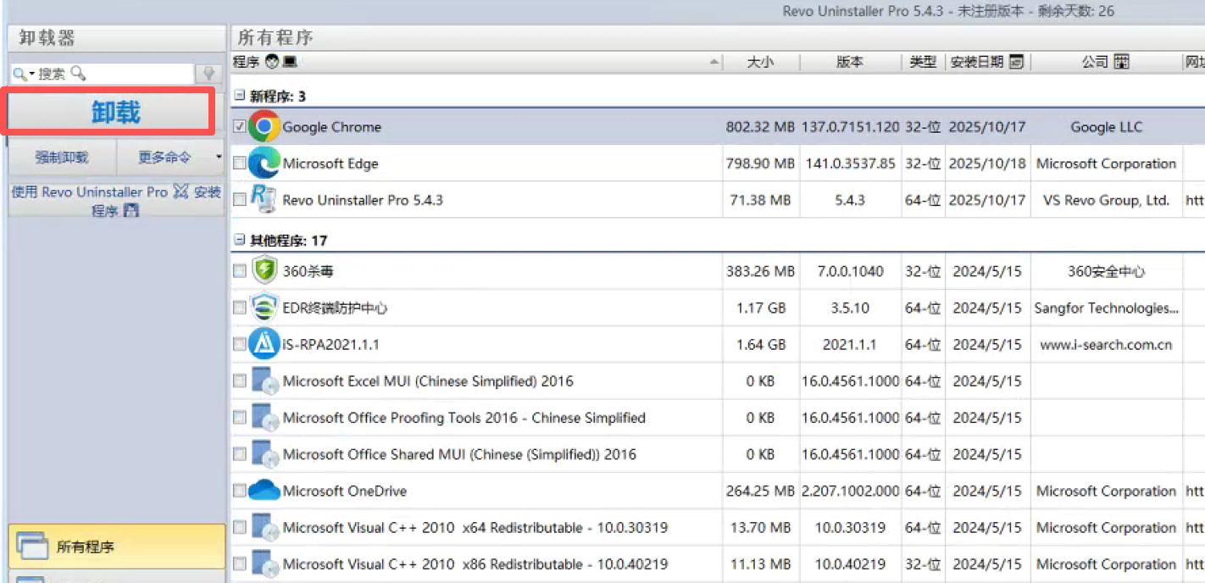Collapse the 其他程序: 17 group

pos(240,240)
